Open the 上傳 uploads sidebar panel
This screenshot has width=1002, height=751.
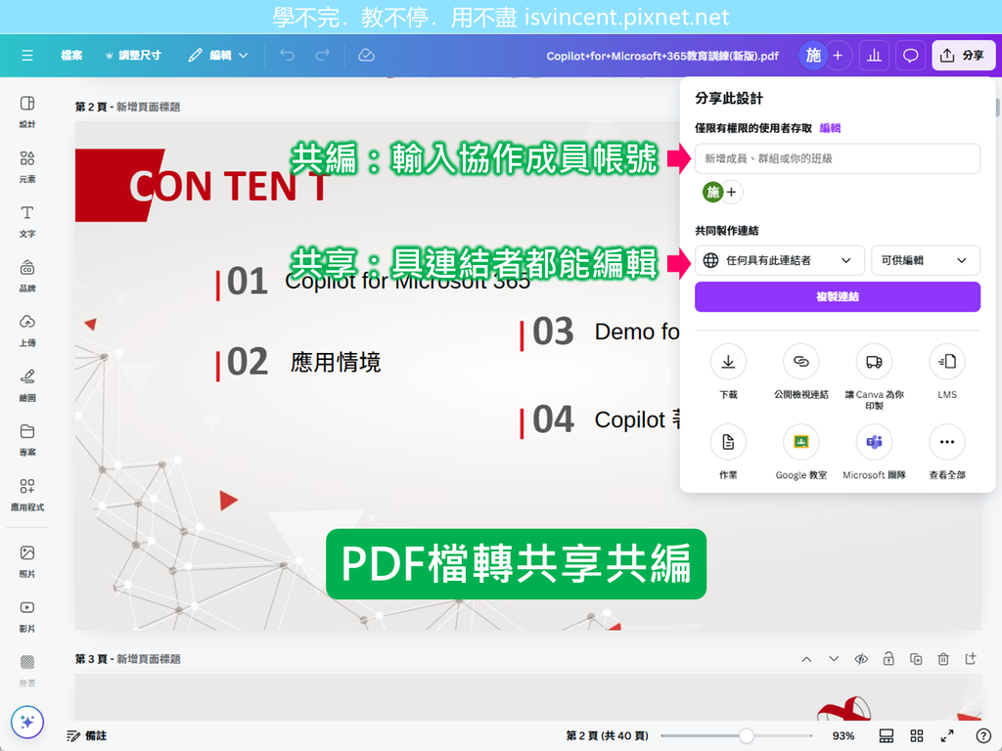coord(26,331)
